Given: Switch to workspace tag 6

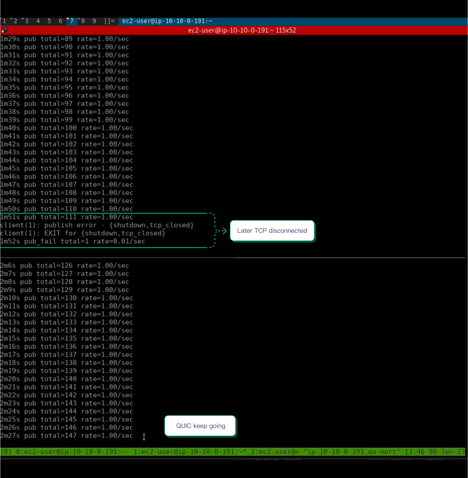Looking at the screenshot, I should point(60,21).
